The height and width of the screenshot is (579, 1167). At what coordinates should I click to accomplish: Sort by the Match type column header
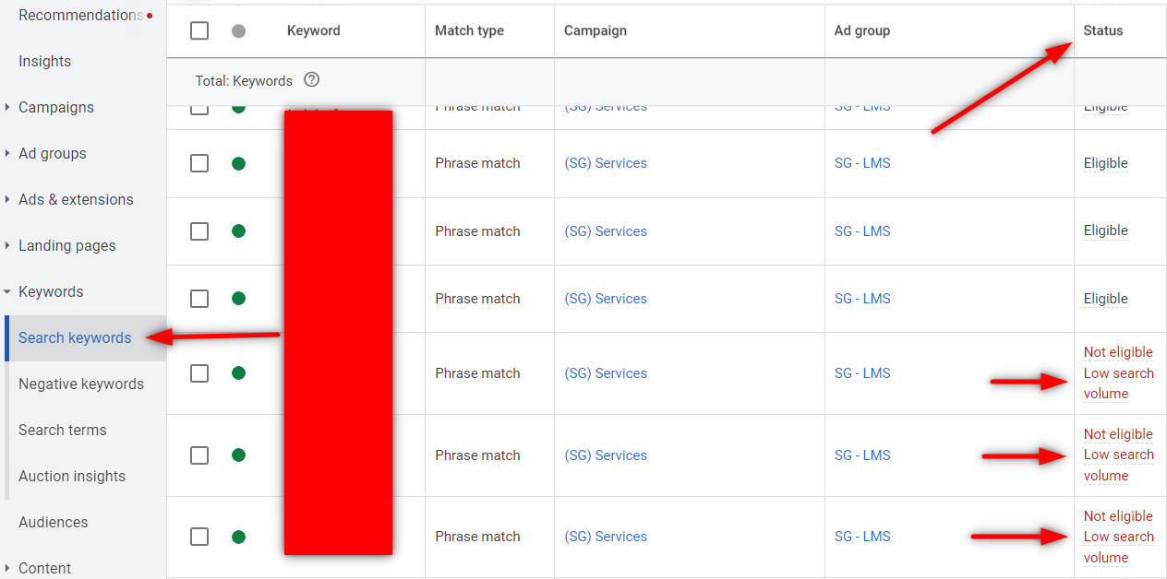(x=469, y=30)
